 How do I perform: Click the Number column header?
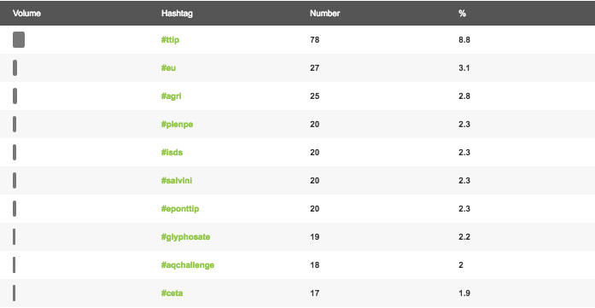coord(325,14)
